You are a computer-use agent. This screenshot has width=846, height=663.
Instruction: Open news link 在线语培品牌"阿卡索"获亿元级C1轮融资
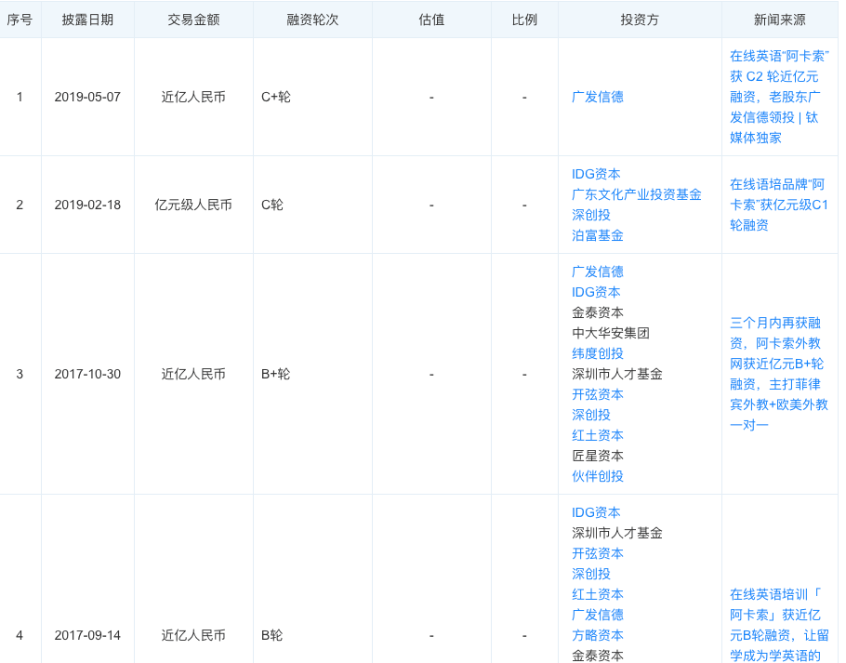pos(778,205)
